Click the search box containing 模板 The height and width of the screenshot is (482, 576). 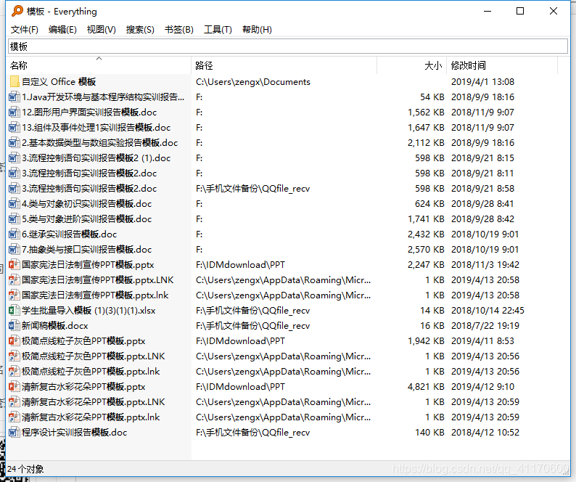point(288,46)
